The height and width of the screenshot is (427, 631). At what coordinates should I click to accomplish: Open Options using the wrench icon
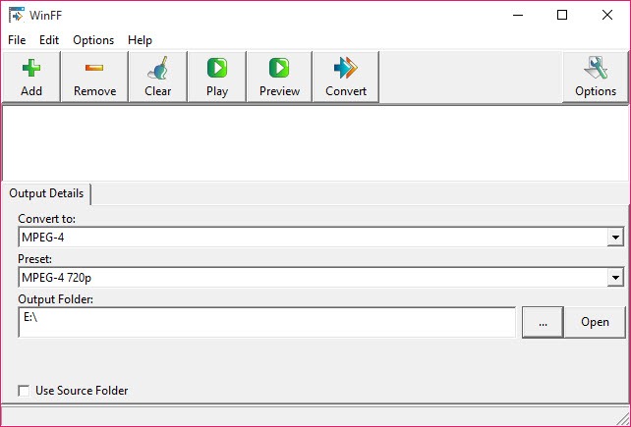(x=596, y=69)
